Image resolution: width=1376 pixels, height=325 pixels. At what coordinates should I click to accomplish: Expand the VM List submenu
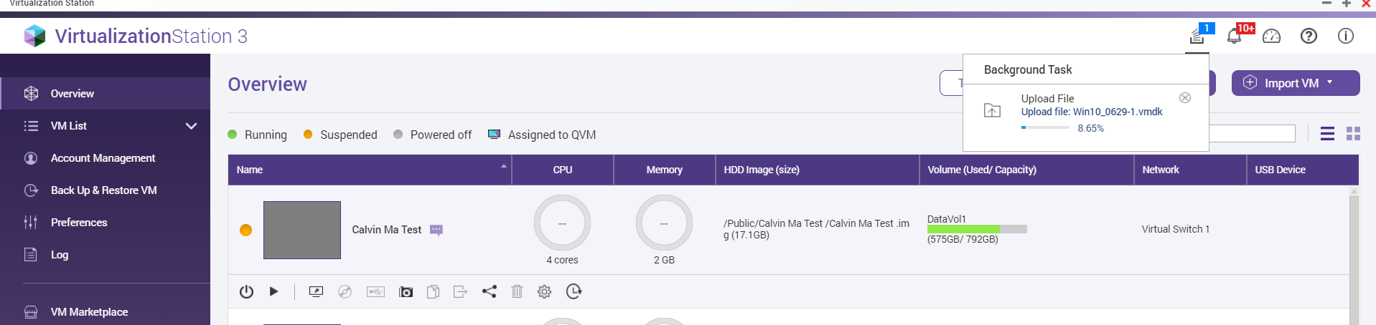191,126
